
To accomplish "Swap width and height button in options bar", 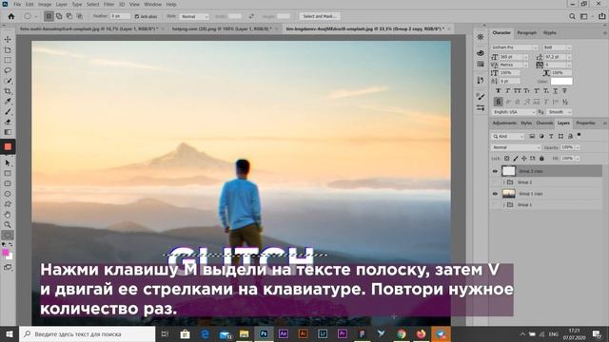I will coord(251,16).
